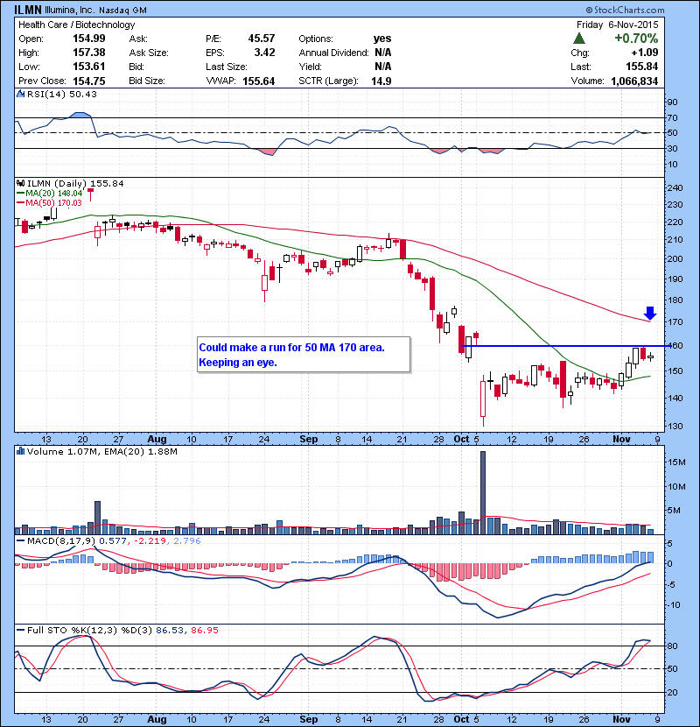
Task: Click the VWAP value 155.64
Action: click(258, 81)
